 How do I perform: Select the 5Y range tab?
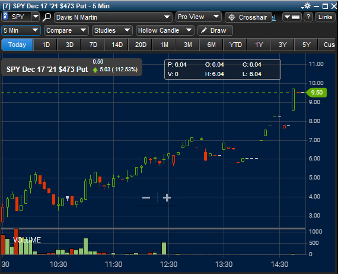(x=307, y=45)
